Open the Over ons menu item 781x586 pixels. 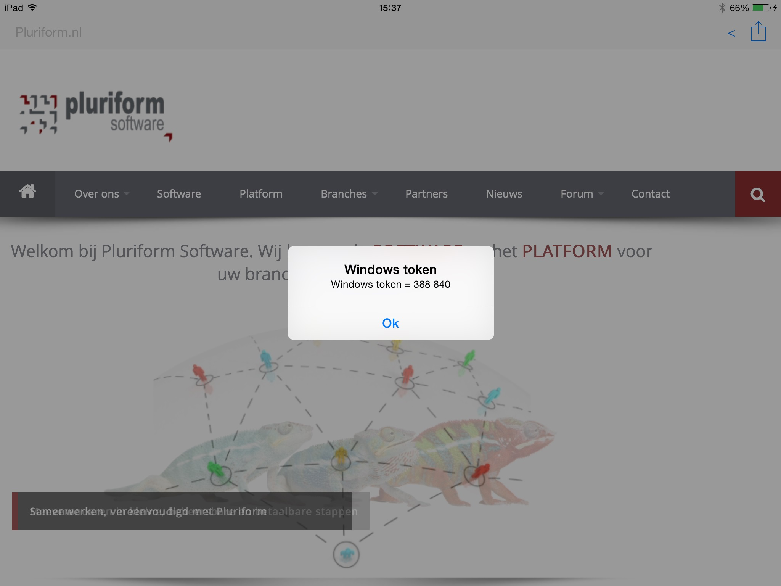(x=96, y=194)
